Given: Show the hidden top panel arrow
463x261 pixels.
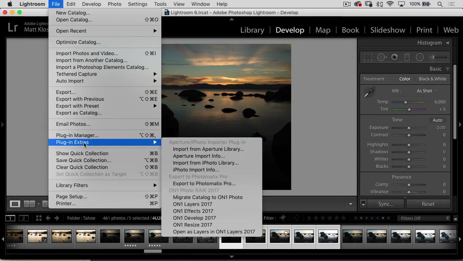Looking at the screenshot, I should pyautogui.click(x=231, y=19).
